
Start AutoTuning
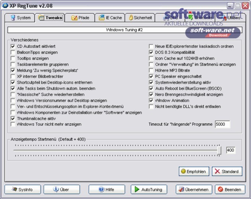(x=149, y=189)
